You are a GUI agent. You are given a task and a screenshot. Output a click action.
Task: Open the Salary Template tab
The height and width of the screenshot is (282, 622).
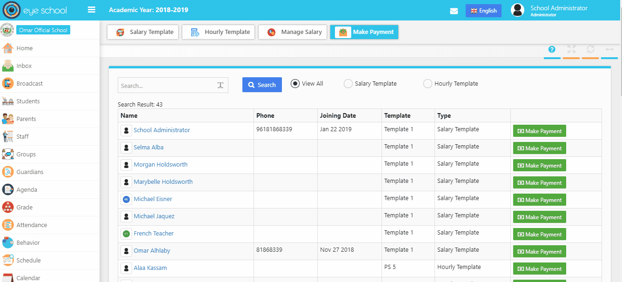coord(143,32)
